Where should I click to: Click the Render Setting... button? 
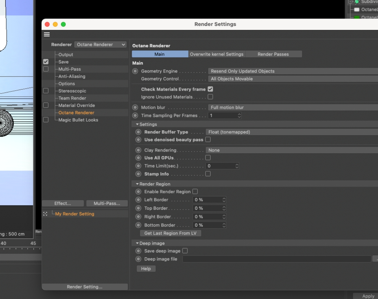[x=85, y=287]
